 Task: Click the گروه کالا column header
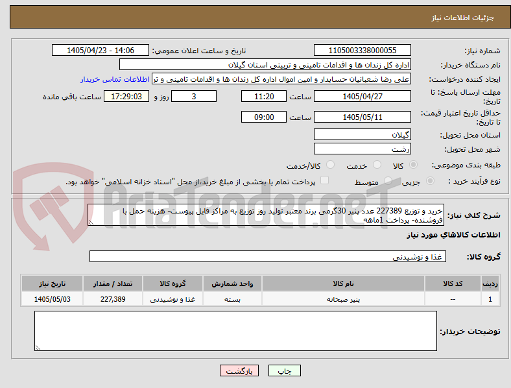click(x=172, y=284)
